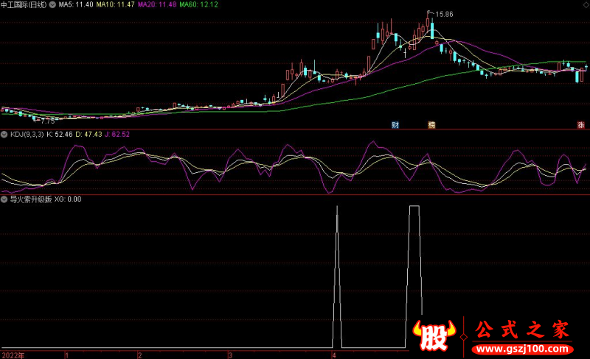Click the MA10: 11.47 moving average label
The height and width of the screenshot is (359, 590).
(x=116, y=4)
